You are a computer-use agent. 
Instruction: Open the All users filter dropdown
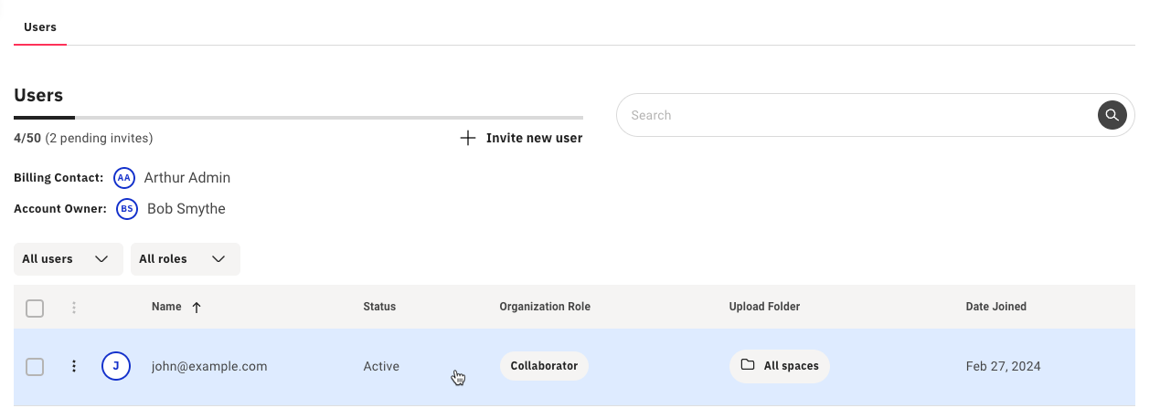(x=68, y=259)
